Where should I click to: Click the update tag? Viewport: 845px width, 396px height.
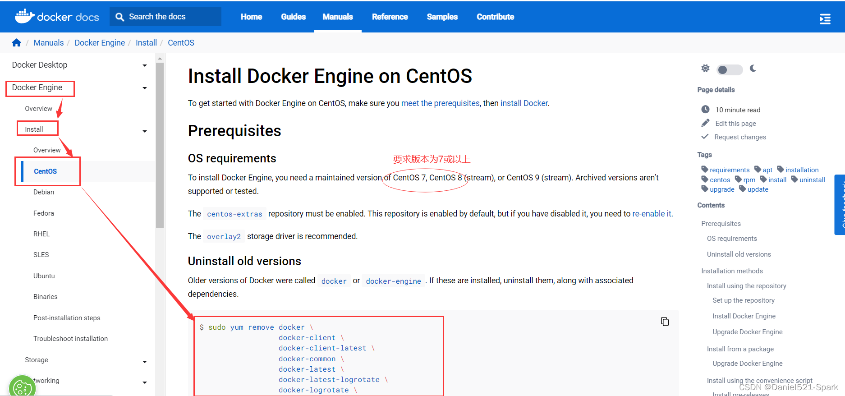(x=758, y=189)
